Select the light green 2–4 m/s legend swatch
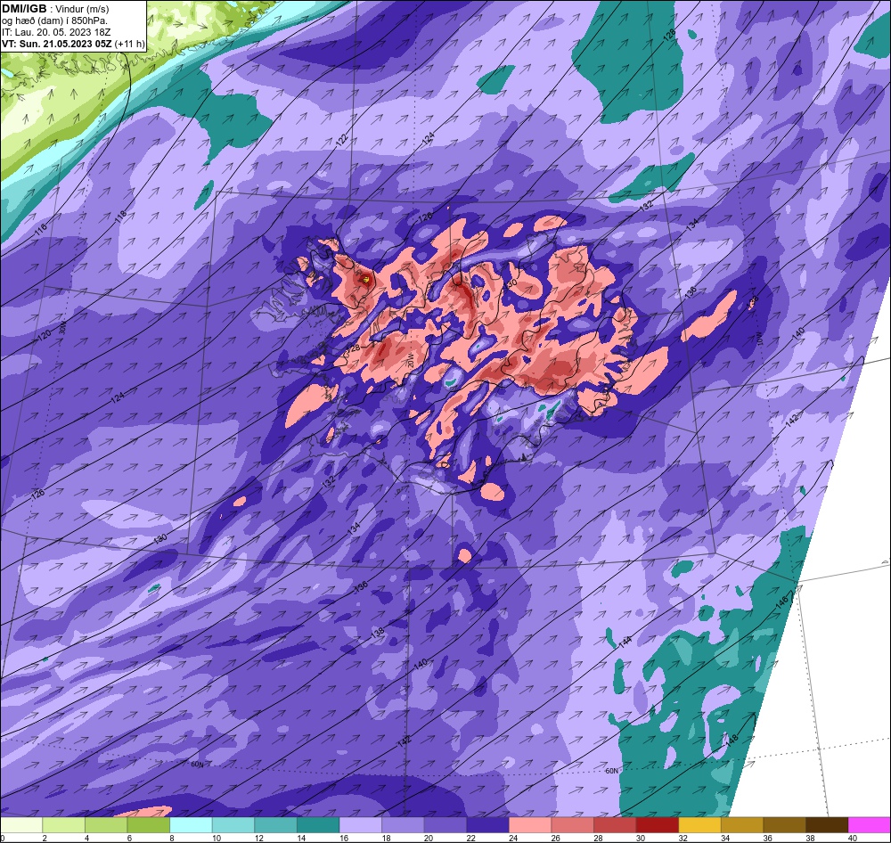 tap(63, 825)
